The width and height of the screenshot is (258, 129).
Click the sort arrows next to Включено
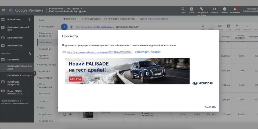click(x=30, y=54)
